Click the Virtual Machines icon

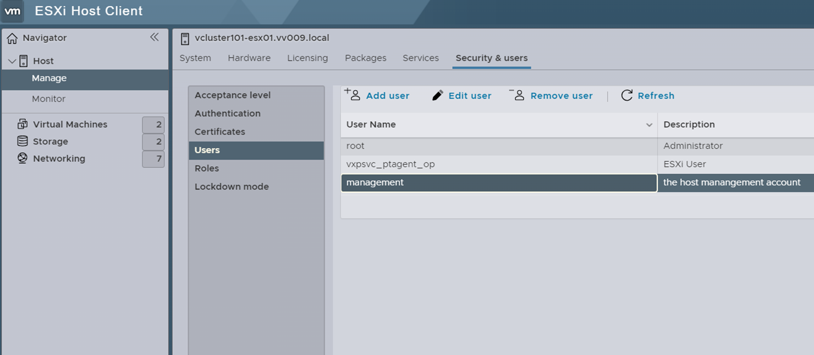tap(22, 124)
